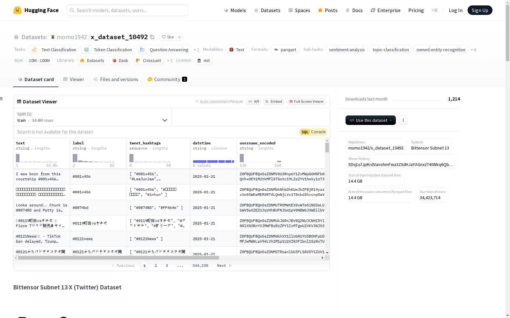Click the mit license icon
Screen dimensions: 510x318
(199, 60)
